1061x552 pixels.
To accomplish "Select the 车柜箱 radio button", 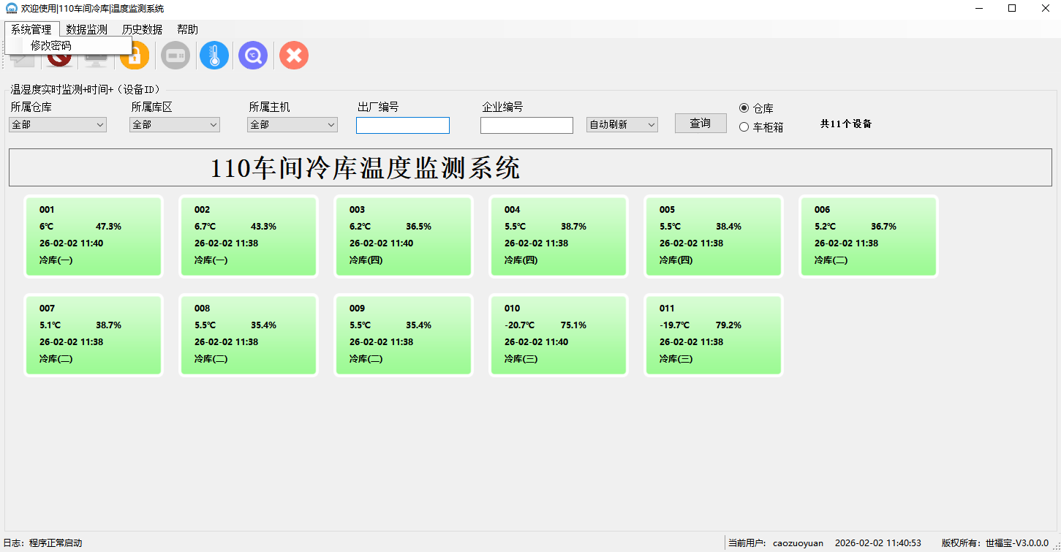I will 744,127.
